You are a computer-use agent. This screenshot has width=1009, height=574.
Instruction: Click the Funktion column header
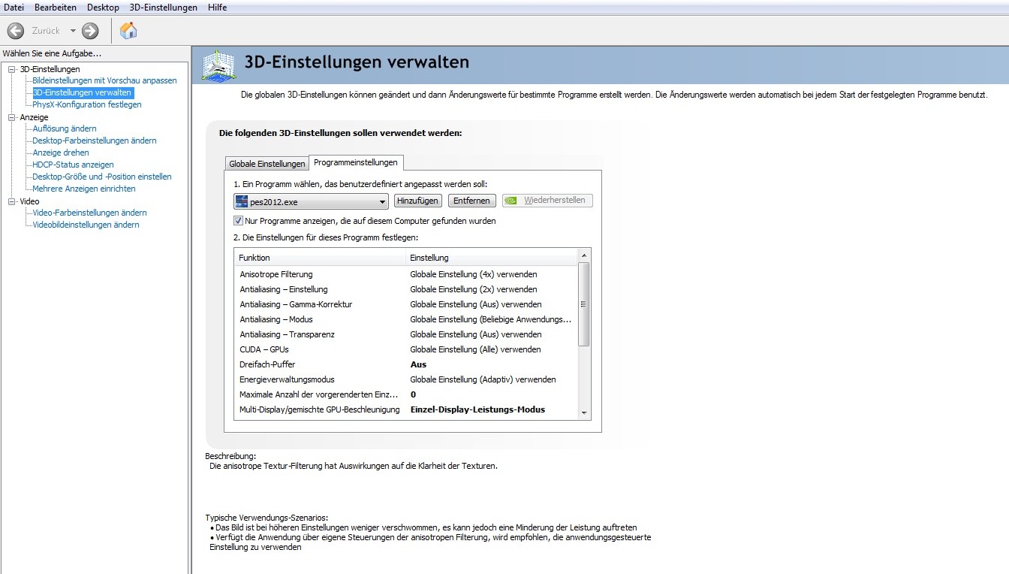[x=321, y=258]
